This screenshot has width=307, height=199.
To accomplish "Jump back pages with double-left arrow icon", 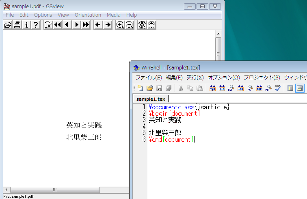I will [58, 25].
